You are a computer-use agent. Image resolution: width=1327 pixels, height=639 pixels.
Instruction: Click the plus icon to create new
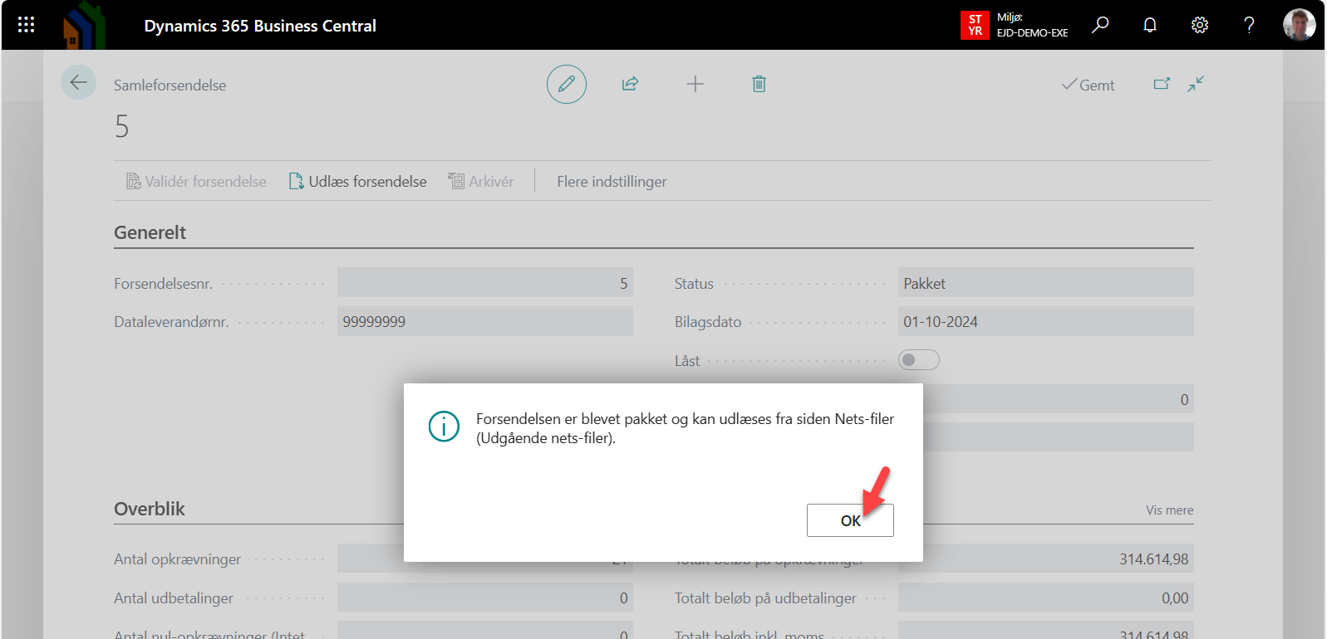click(695, 84)
